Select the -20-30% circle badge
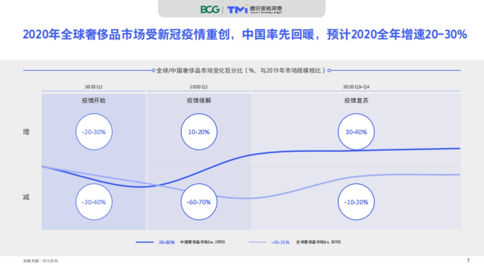The height and width of the screenshot is (272, 484). (x=94, y=132)
